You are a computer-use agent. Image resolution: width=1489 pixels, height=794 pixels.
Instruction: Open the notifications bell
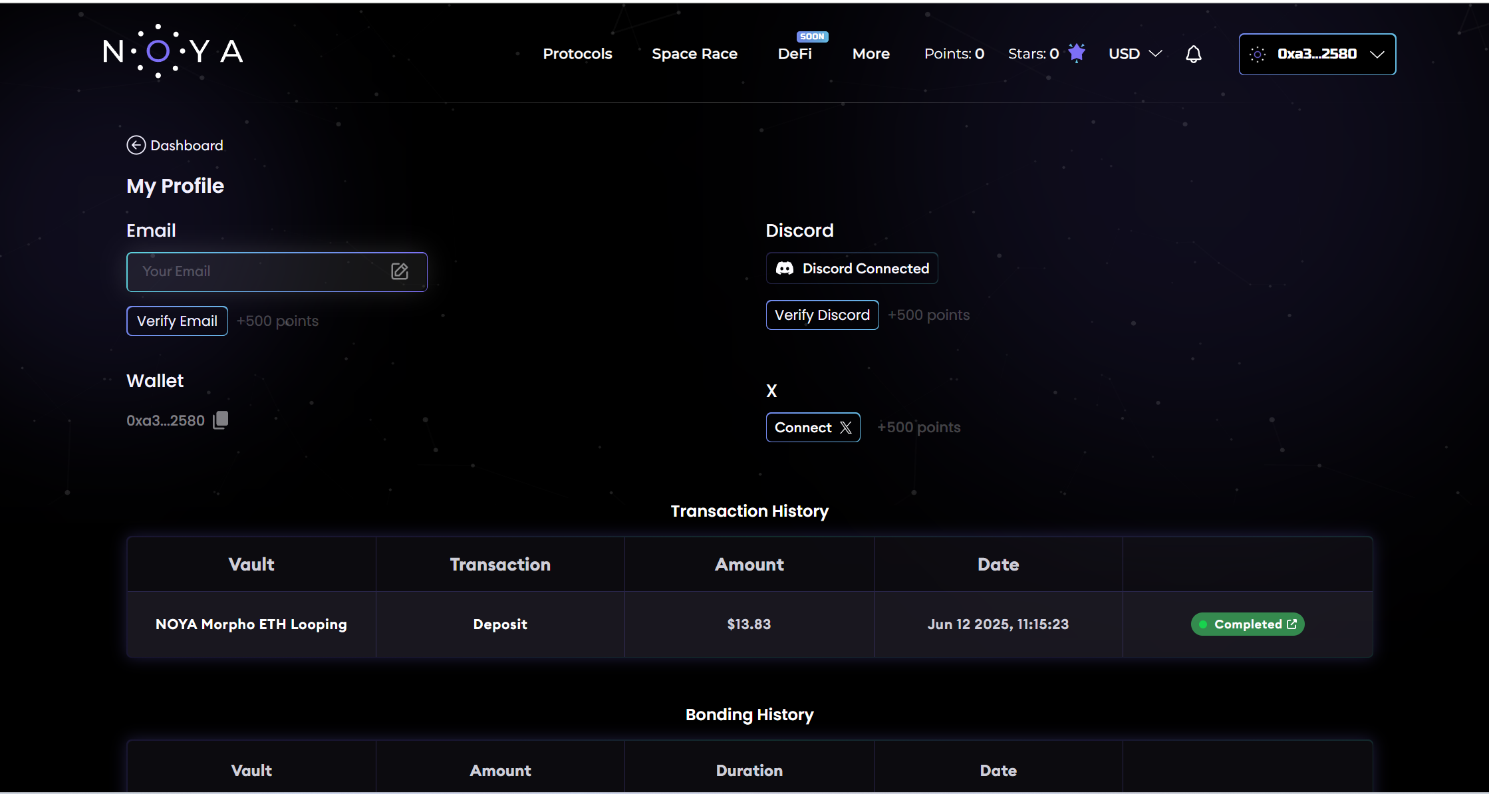1194,54
